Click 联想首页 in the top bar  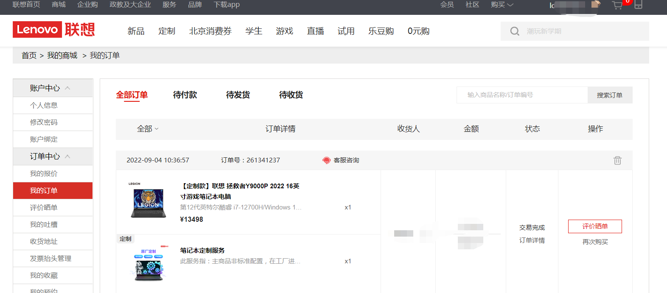(26, 5)
